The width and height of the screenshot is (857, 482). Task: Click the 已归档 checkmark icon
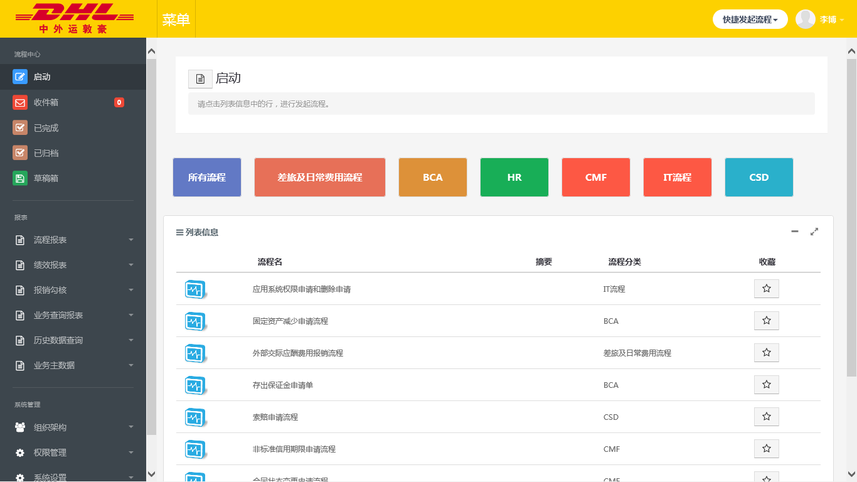coord(20,153)
